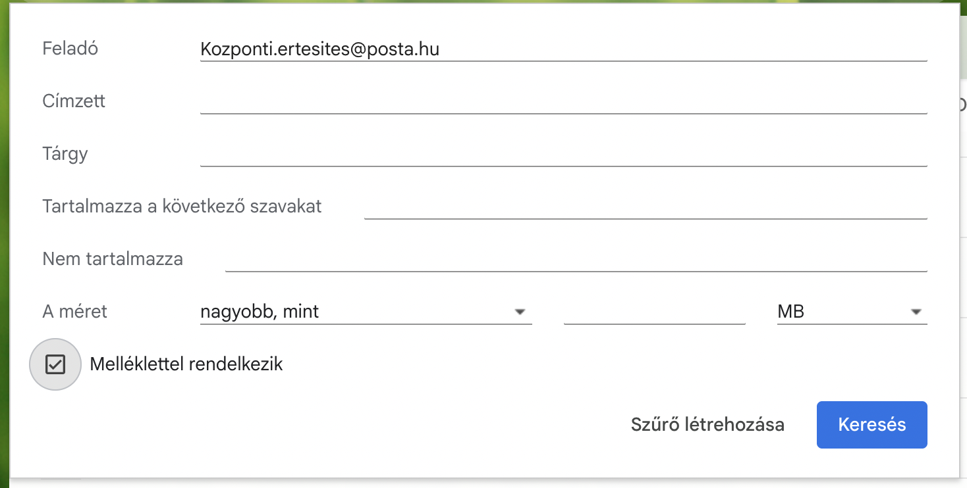Click the 'Tartalmazza a következő szavakat' label
The height and width of the screenshot is (488, 967).
point(182,207)
